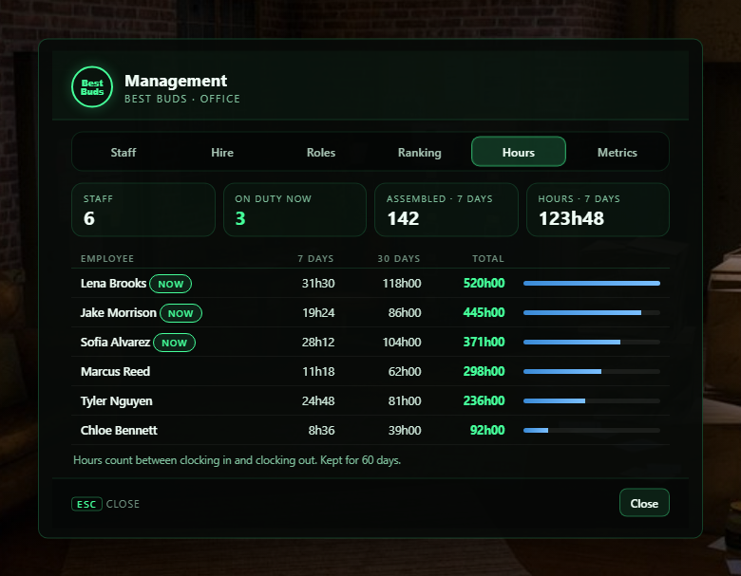The height and width of the screenshot is (576, 741).
Task: Click the 30 DAYS column header
Action: (399, 259)
